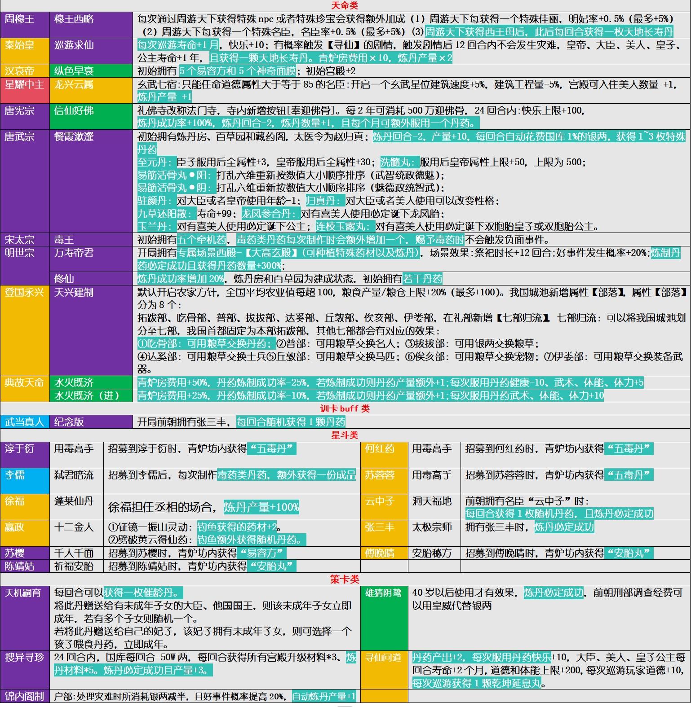Select the green 雄猜阴鸷 cell

384,617
